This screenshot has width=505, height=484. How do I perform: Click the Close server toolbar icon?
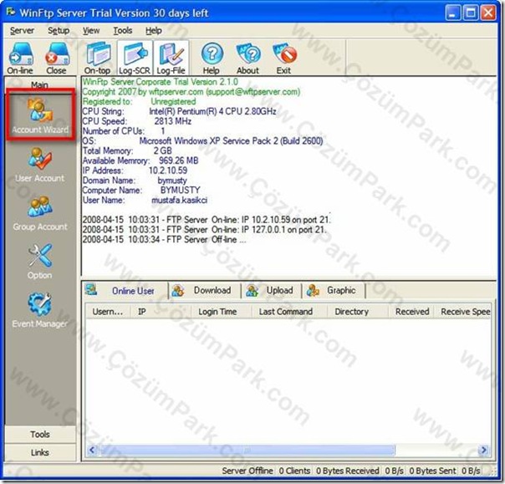pos(57,58)
